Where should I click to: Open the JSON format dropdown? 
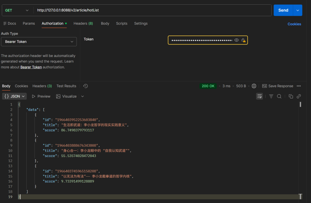coord(14,96)
